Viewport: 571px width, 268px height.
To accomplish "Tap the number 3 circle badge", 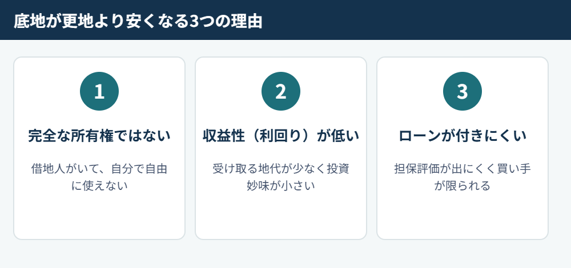I will click(462, 91).
